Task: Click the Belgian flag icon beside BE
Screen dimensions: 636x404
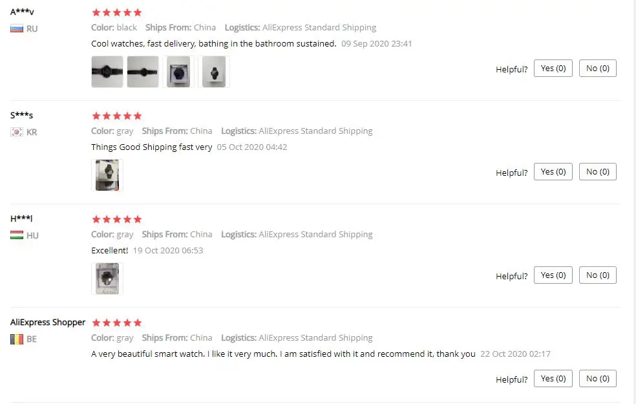Action: coord(17,339)
